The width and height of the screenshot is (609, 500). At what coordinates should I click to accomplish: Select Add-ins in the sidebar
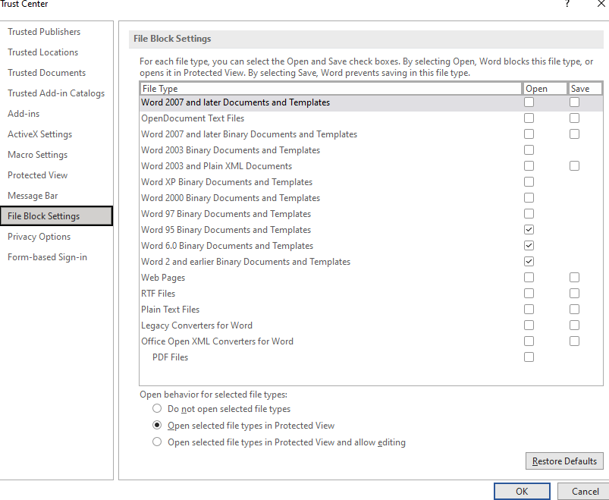pyautogui.click(x=24, y=114)
